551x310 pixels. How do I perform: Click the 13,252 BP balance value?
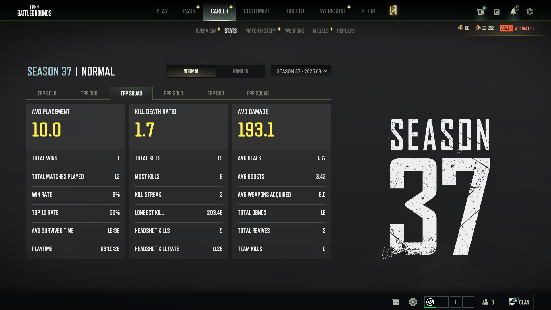(x=488, y=28)
